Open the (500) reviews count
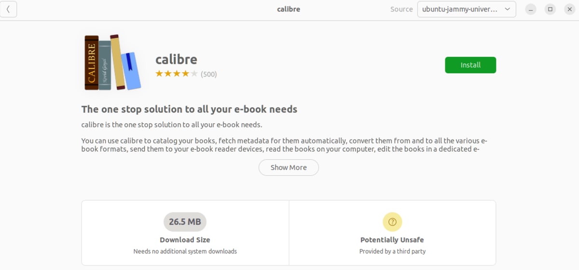The height and width of the screenshot is (270, 579). [x=209, y=74]
